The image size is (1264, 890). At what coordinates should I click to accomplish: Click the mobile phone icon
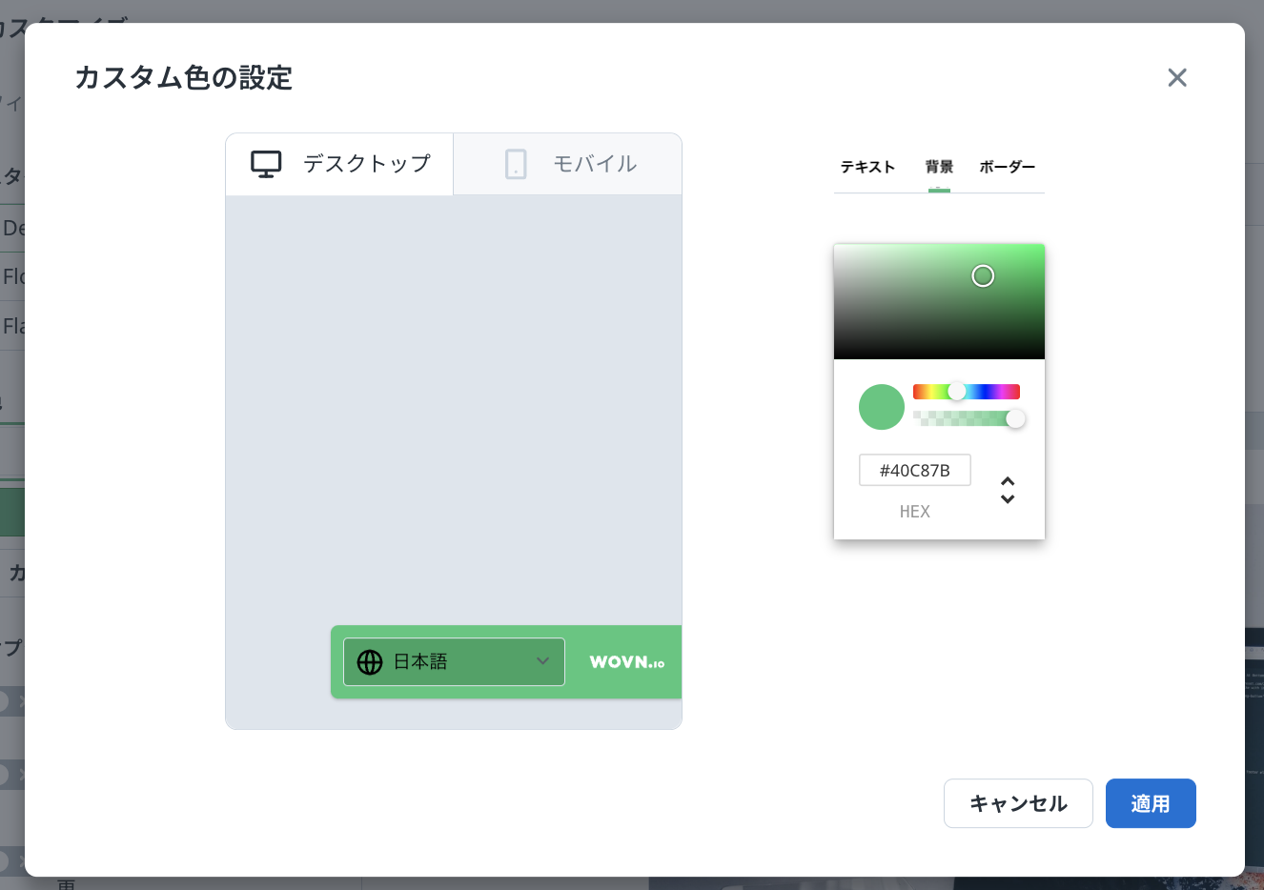(x=516, y=164)
